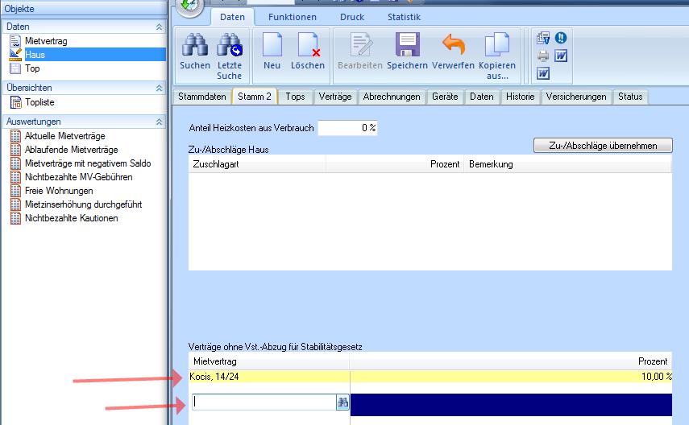Open the Verträge tab
Viewport: 689px width, 425px height.
click(x=334, y=97)
